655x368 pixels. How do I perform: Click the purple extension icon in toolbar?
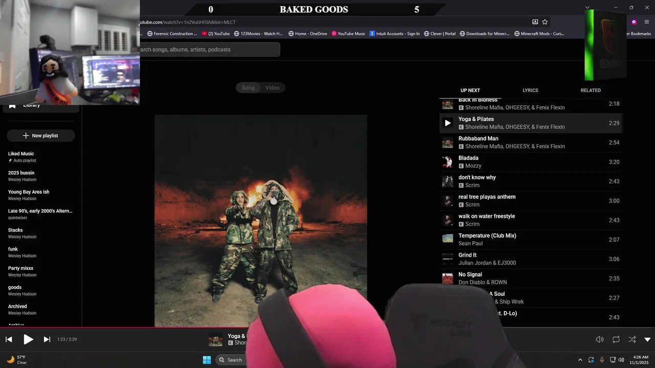634,22
